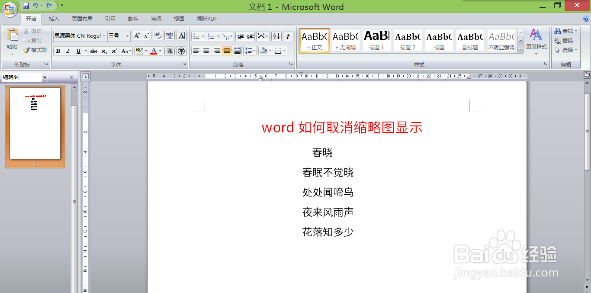Save document from quick access toolbar

(26, 6)
